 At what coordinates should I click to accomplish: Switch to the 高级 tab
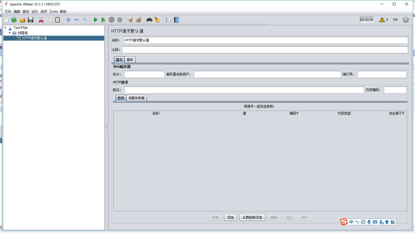[130, 60]
